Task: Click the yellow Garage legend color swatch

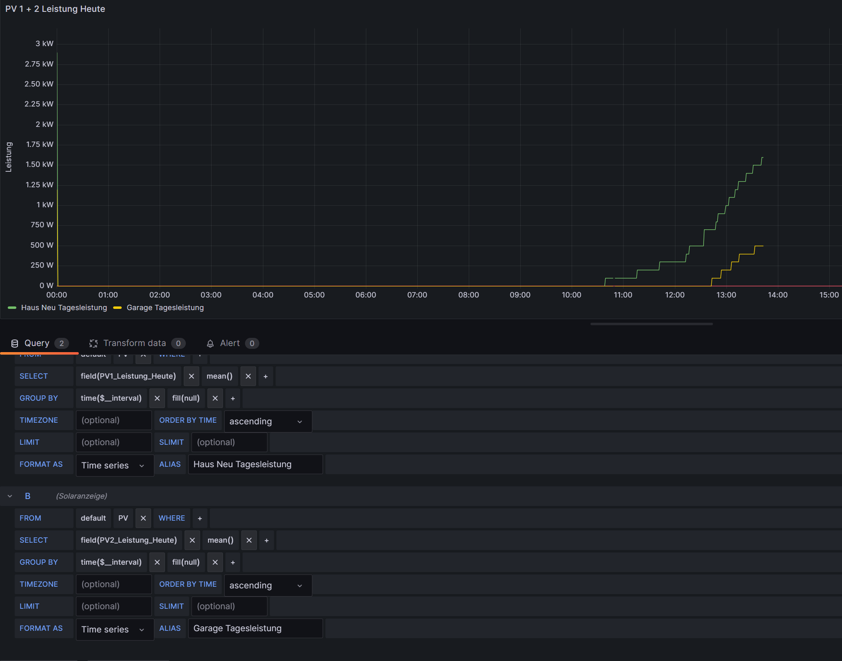Action: coord(118,308)
